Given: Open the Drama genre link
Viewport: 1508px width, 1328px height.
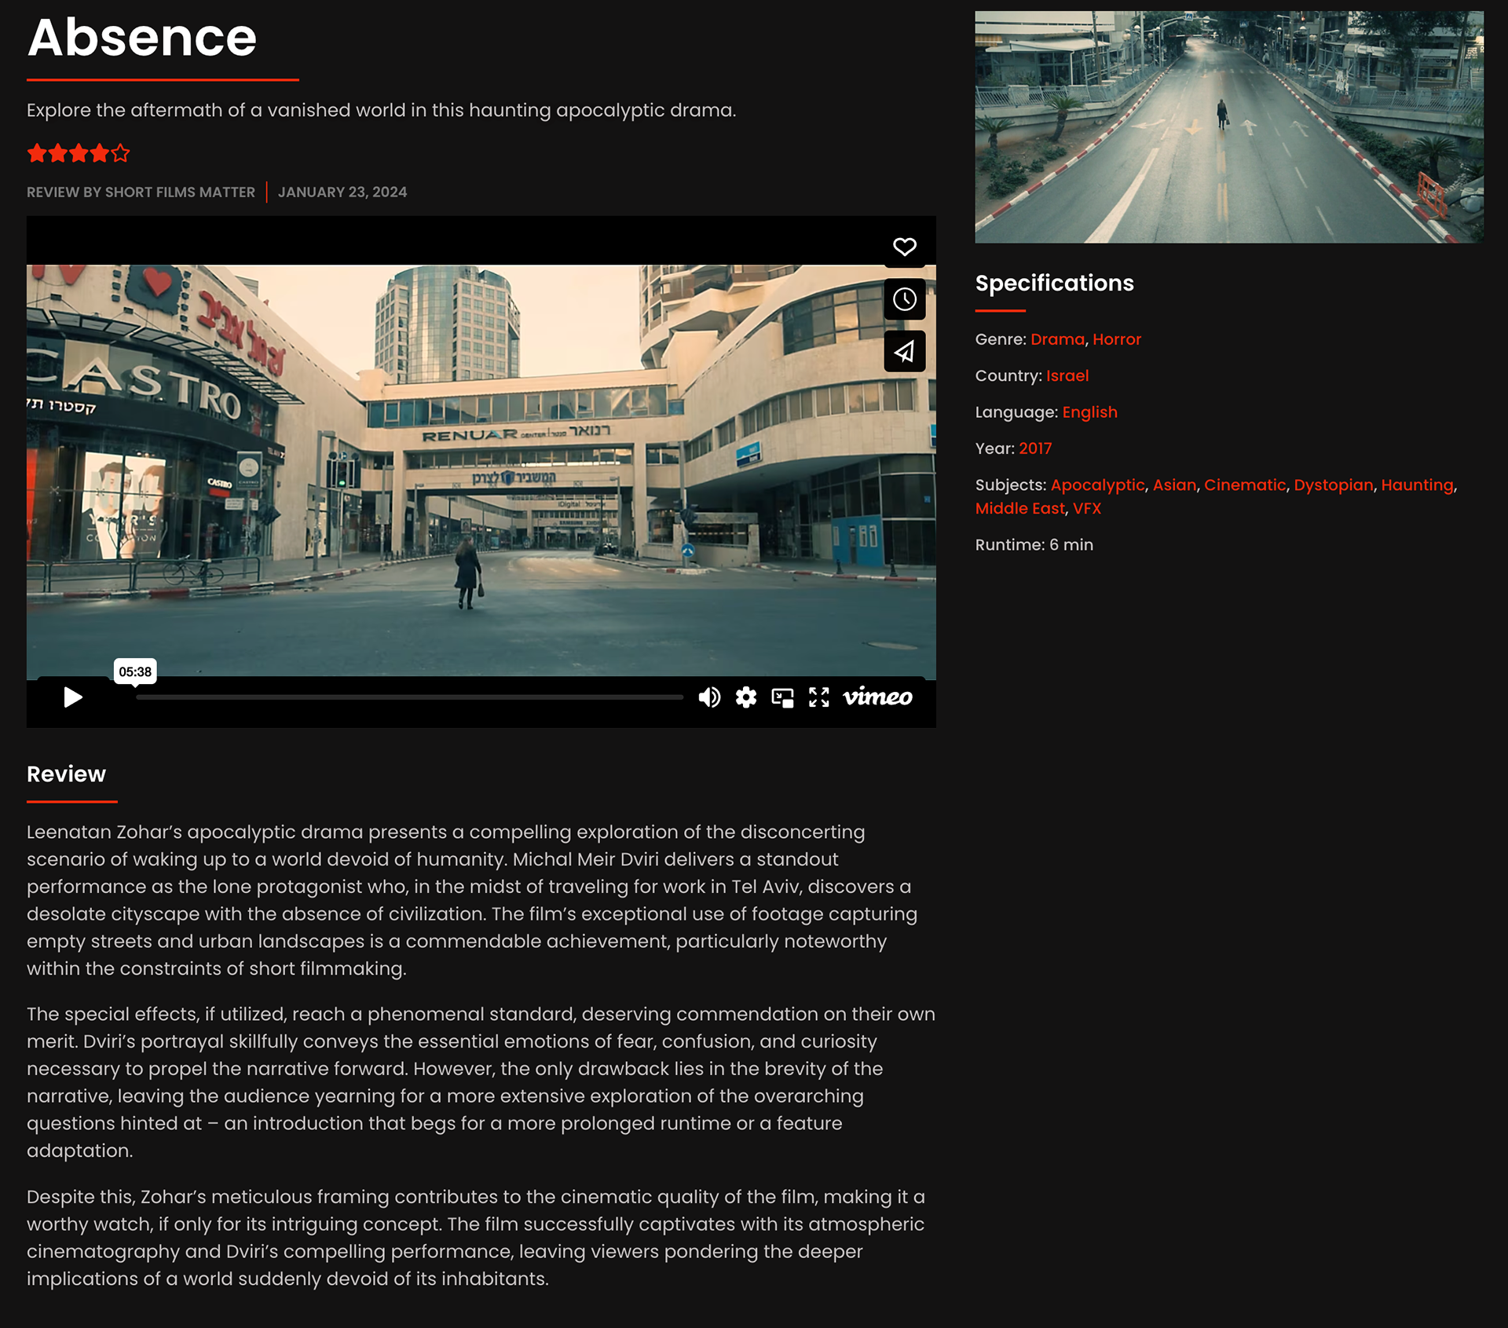Looking at the screenshot, I should (x=1056, y=339).
